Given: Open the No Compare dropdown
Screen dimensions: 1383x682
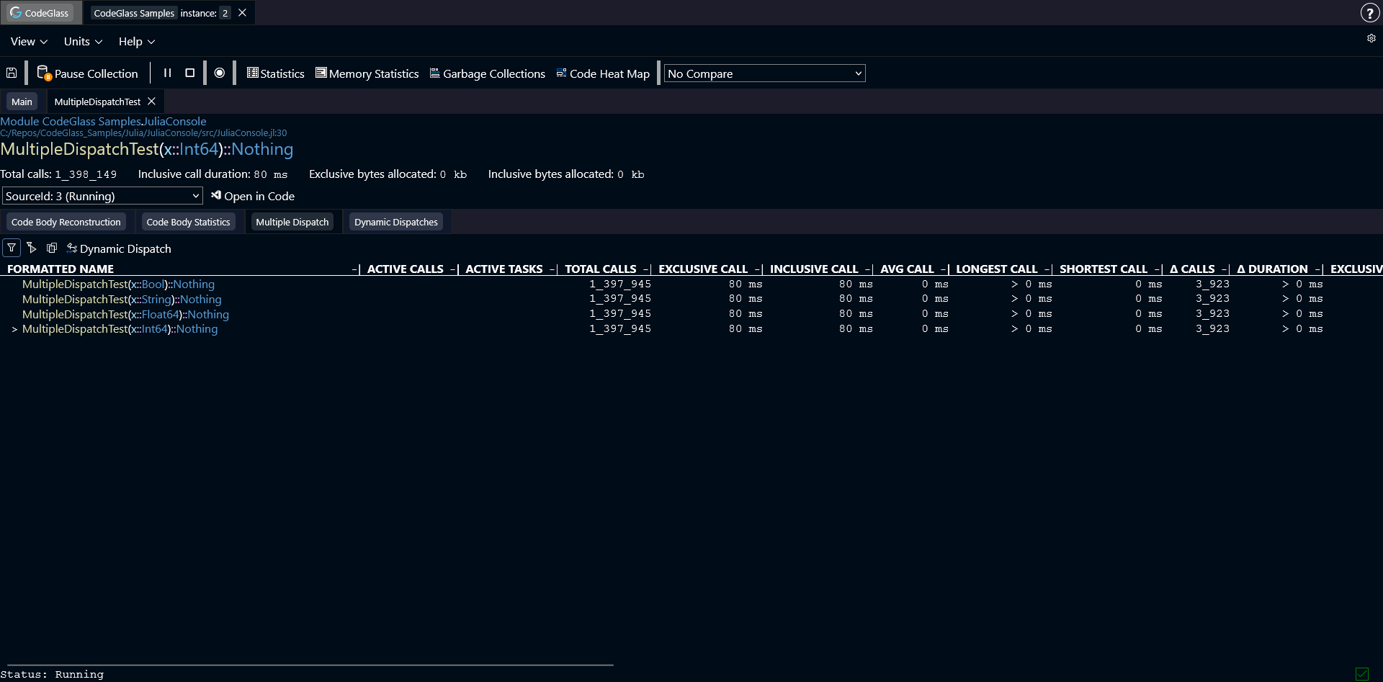Looking at the screenshot, I should click(x=764, y=73).
